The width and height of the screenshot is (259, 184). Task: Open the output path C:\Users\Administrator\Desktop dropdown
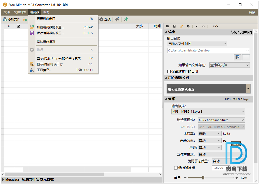209,51
